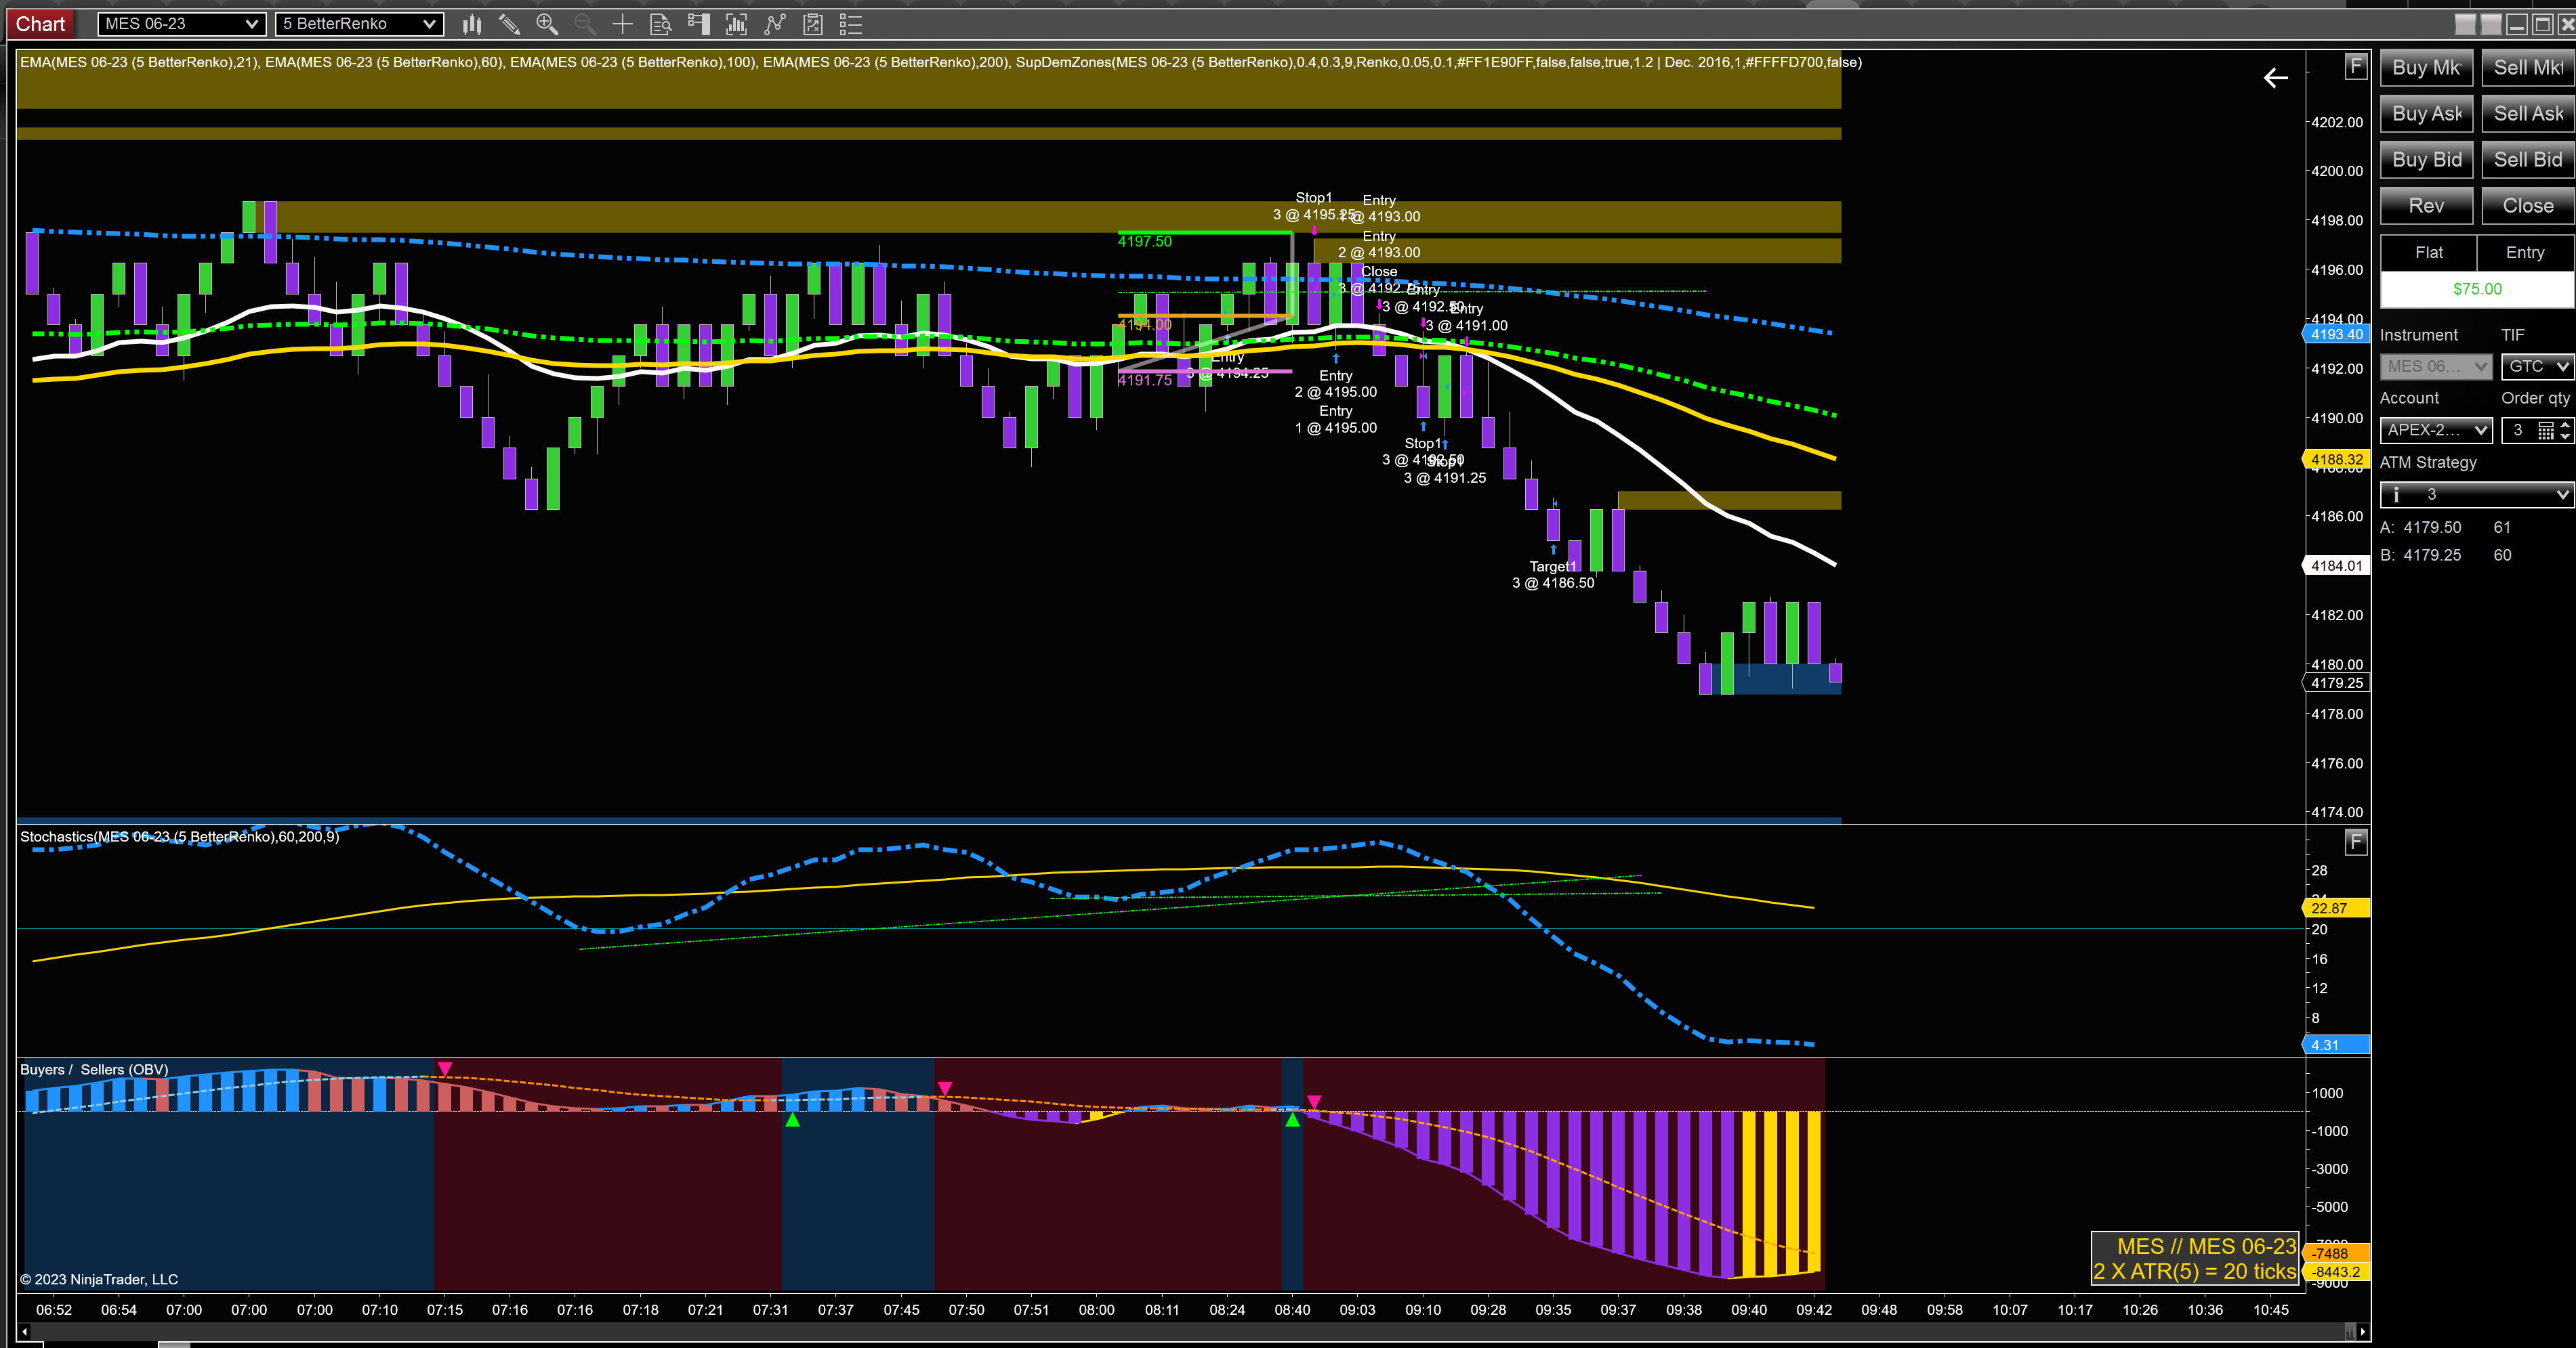Viewport: 2576px width, 1348px height.
Task: Click the -7488 orange OBV value marker
Action: [x=2336, y=1254]
